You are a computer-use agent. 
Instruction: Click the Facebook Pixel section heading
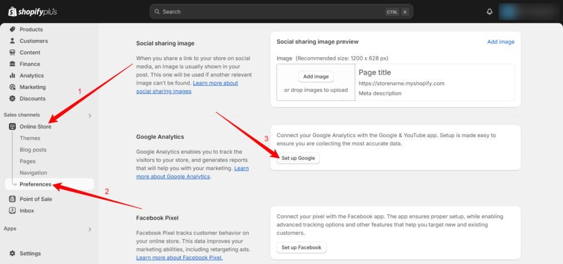point(157,218)
